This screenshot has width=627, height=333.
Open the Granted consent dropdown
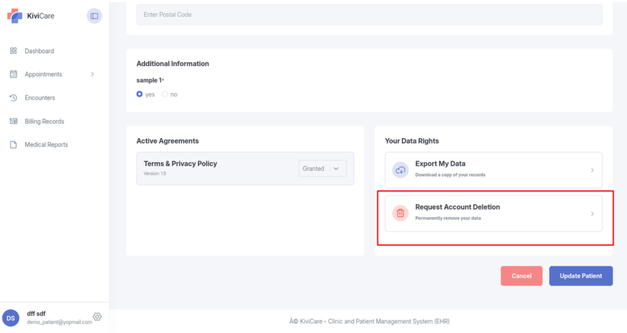[x=322, y=168]
